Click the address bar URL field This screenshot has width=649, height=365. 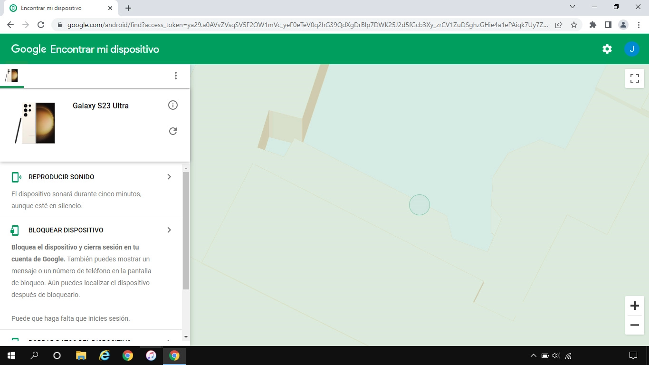click(x=304, y=25)
